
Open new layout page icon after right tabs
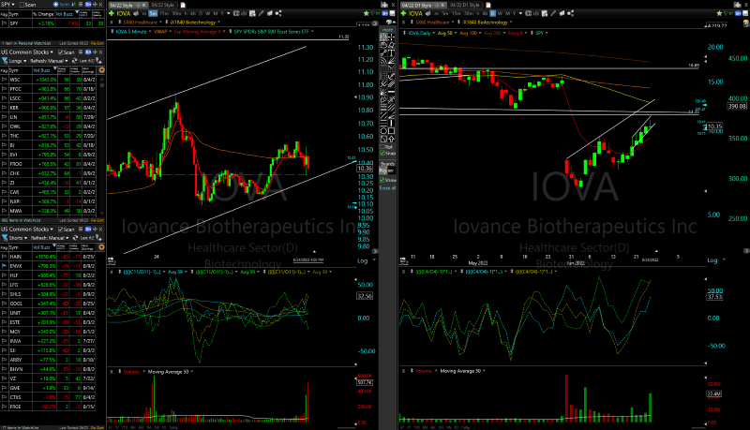(488, 6)
